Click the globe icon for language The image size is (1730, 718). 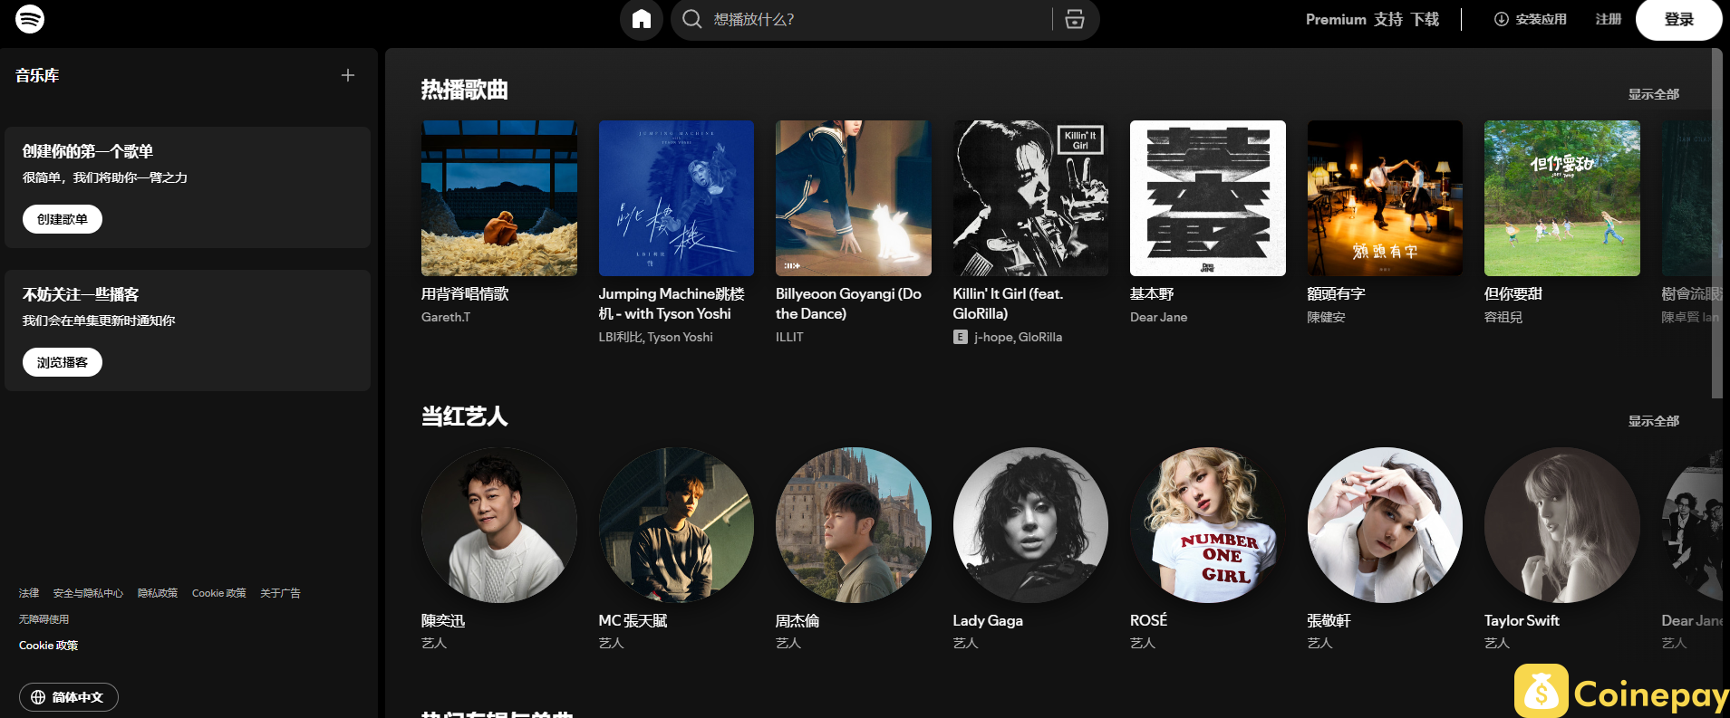pos(38,697)
